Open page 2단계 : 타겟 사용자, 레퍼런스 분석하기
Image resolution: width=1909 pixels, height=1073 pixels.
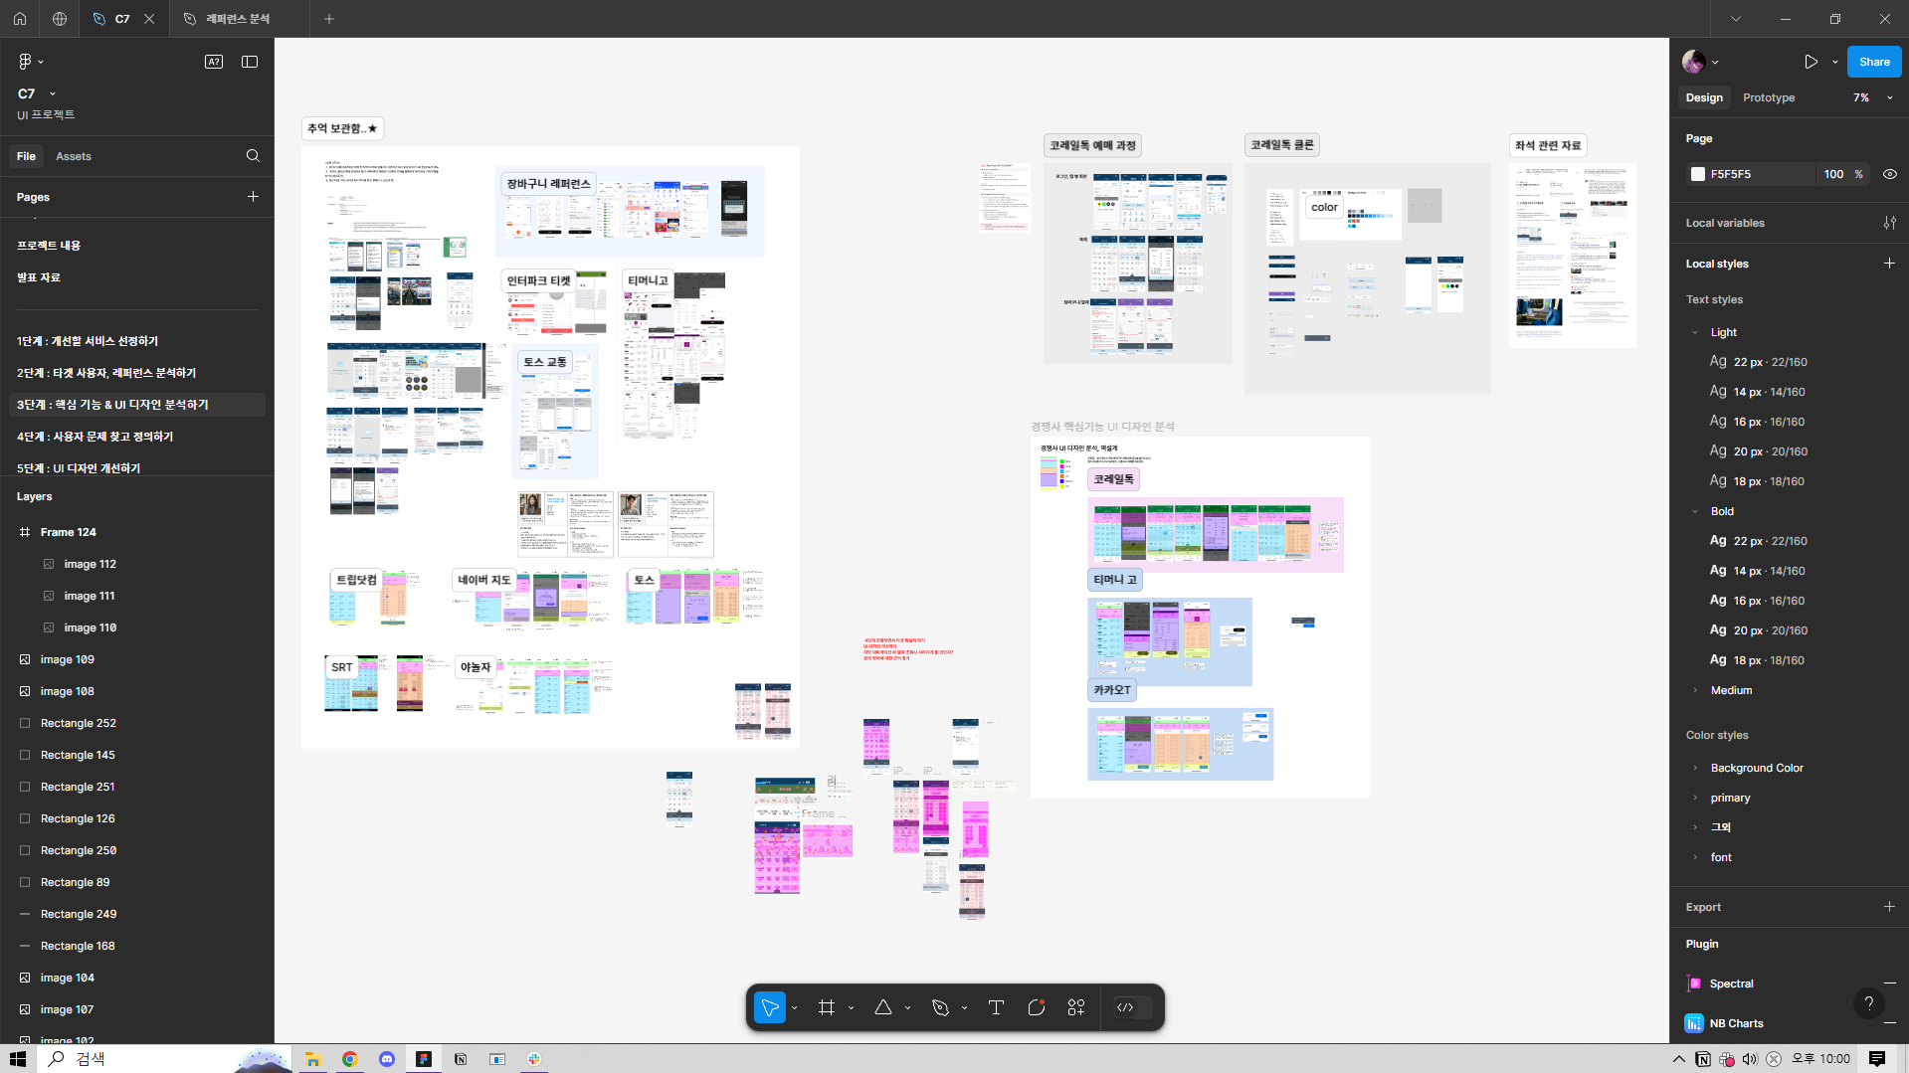(106, 373)
